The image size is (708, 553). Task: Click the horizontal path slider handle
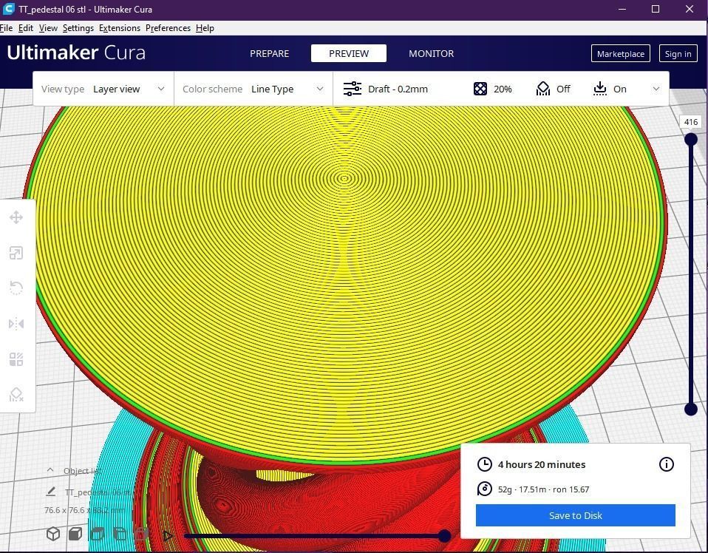444,536
